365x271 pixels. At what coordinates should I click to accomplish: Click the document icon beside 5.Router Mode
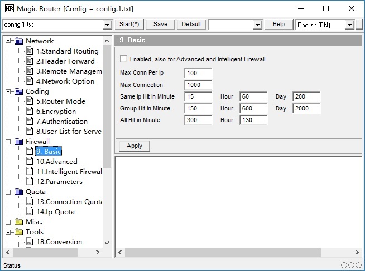pos(30,101)
